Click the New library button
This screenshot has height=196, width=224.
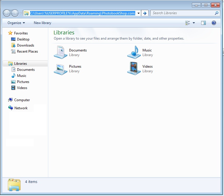coord(42,23)
